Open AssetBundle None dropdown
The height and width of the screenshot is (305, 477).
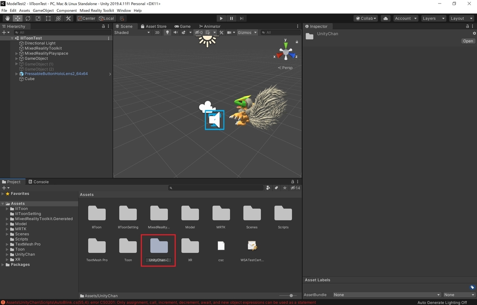pos(388,295)
